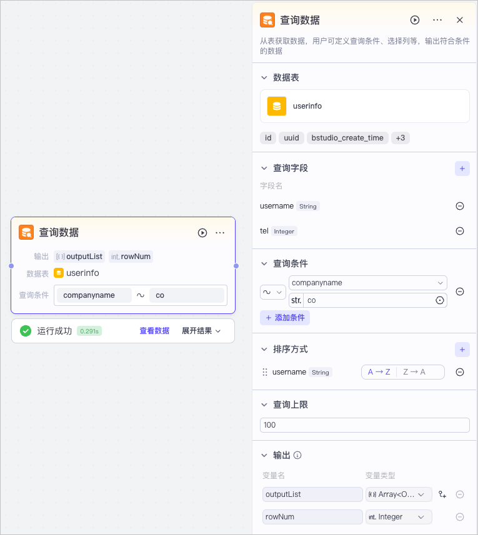The width and height of the screenshot is (478, 535).
Task: Remove the username sort rule
Action: 459,372
